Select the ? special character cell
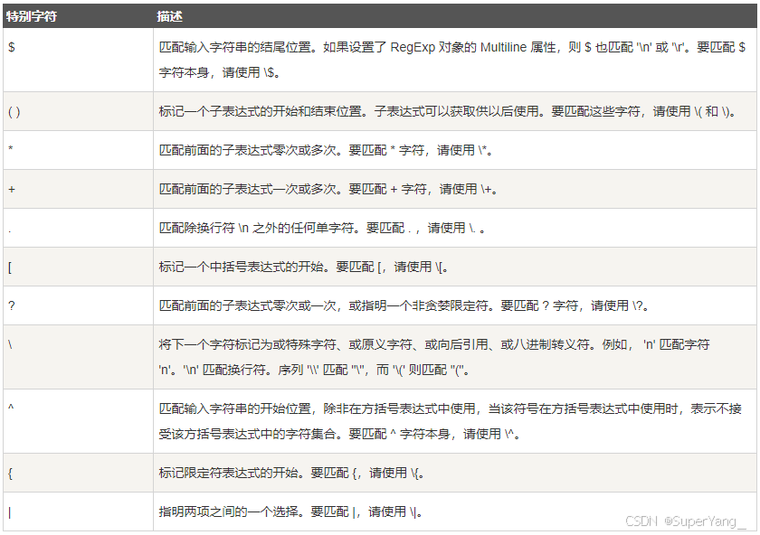 (78, 305)
